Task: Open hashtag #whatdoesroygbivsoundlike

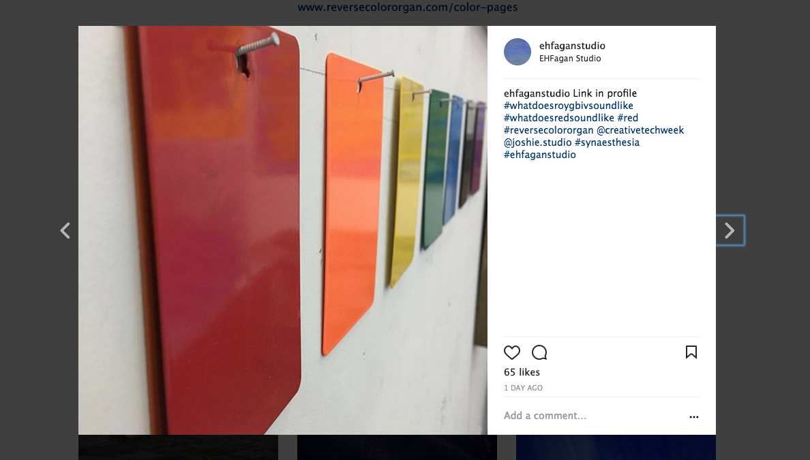Action: pyautogui.click(x=568, y=106)
